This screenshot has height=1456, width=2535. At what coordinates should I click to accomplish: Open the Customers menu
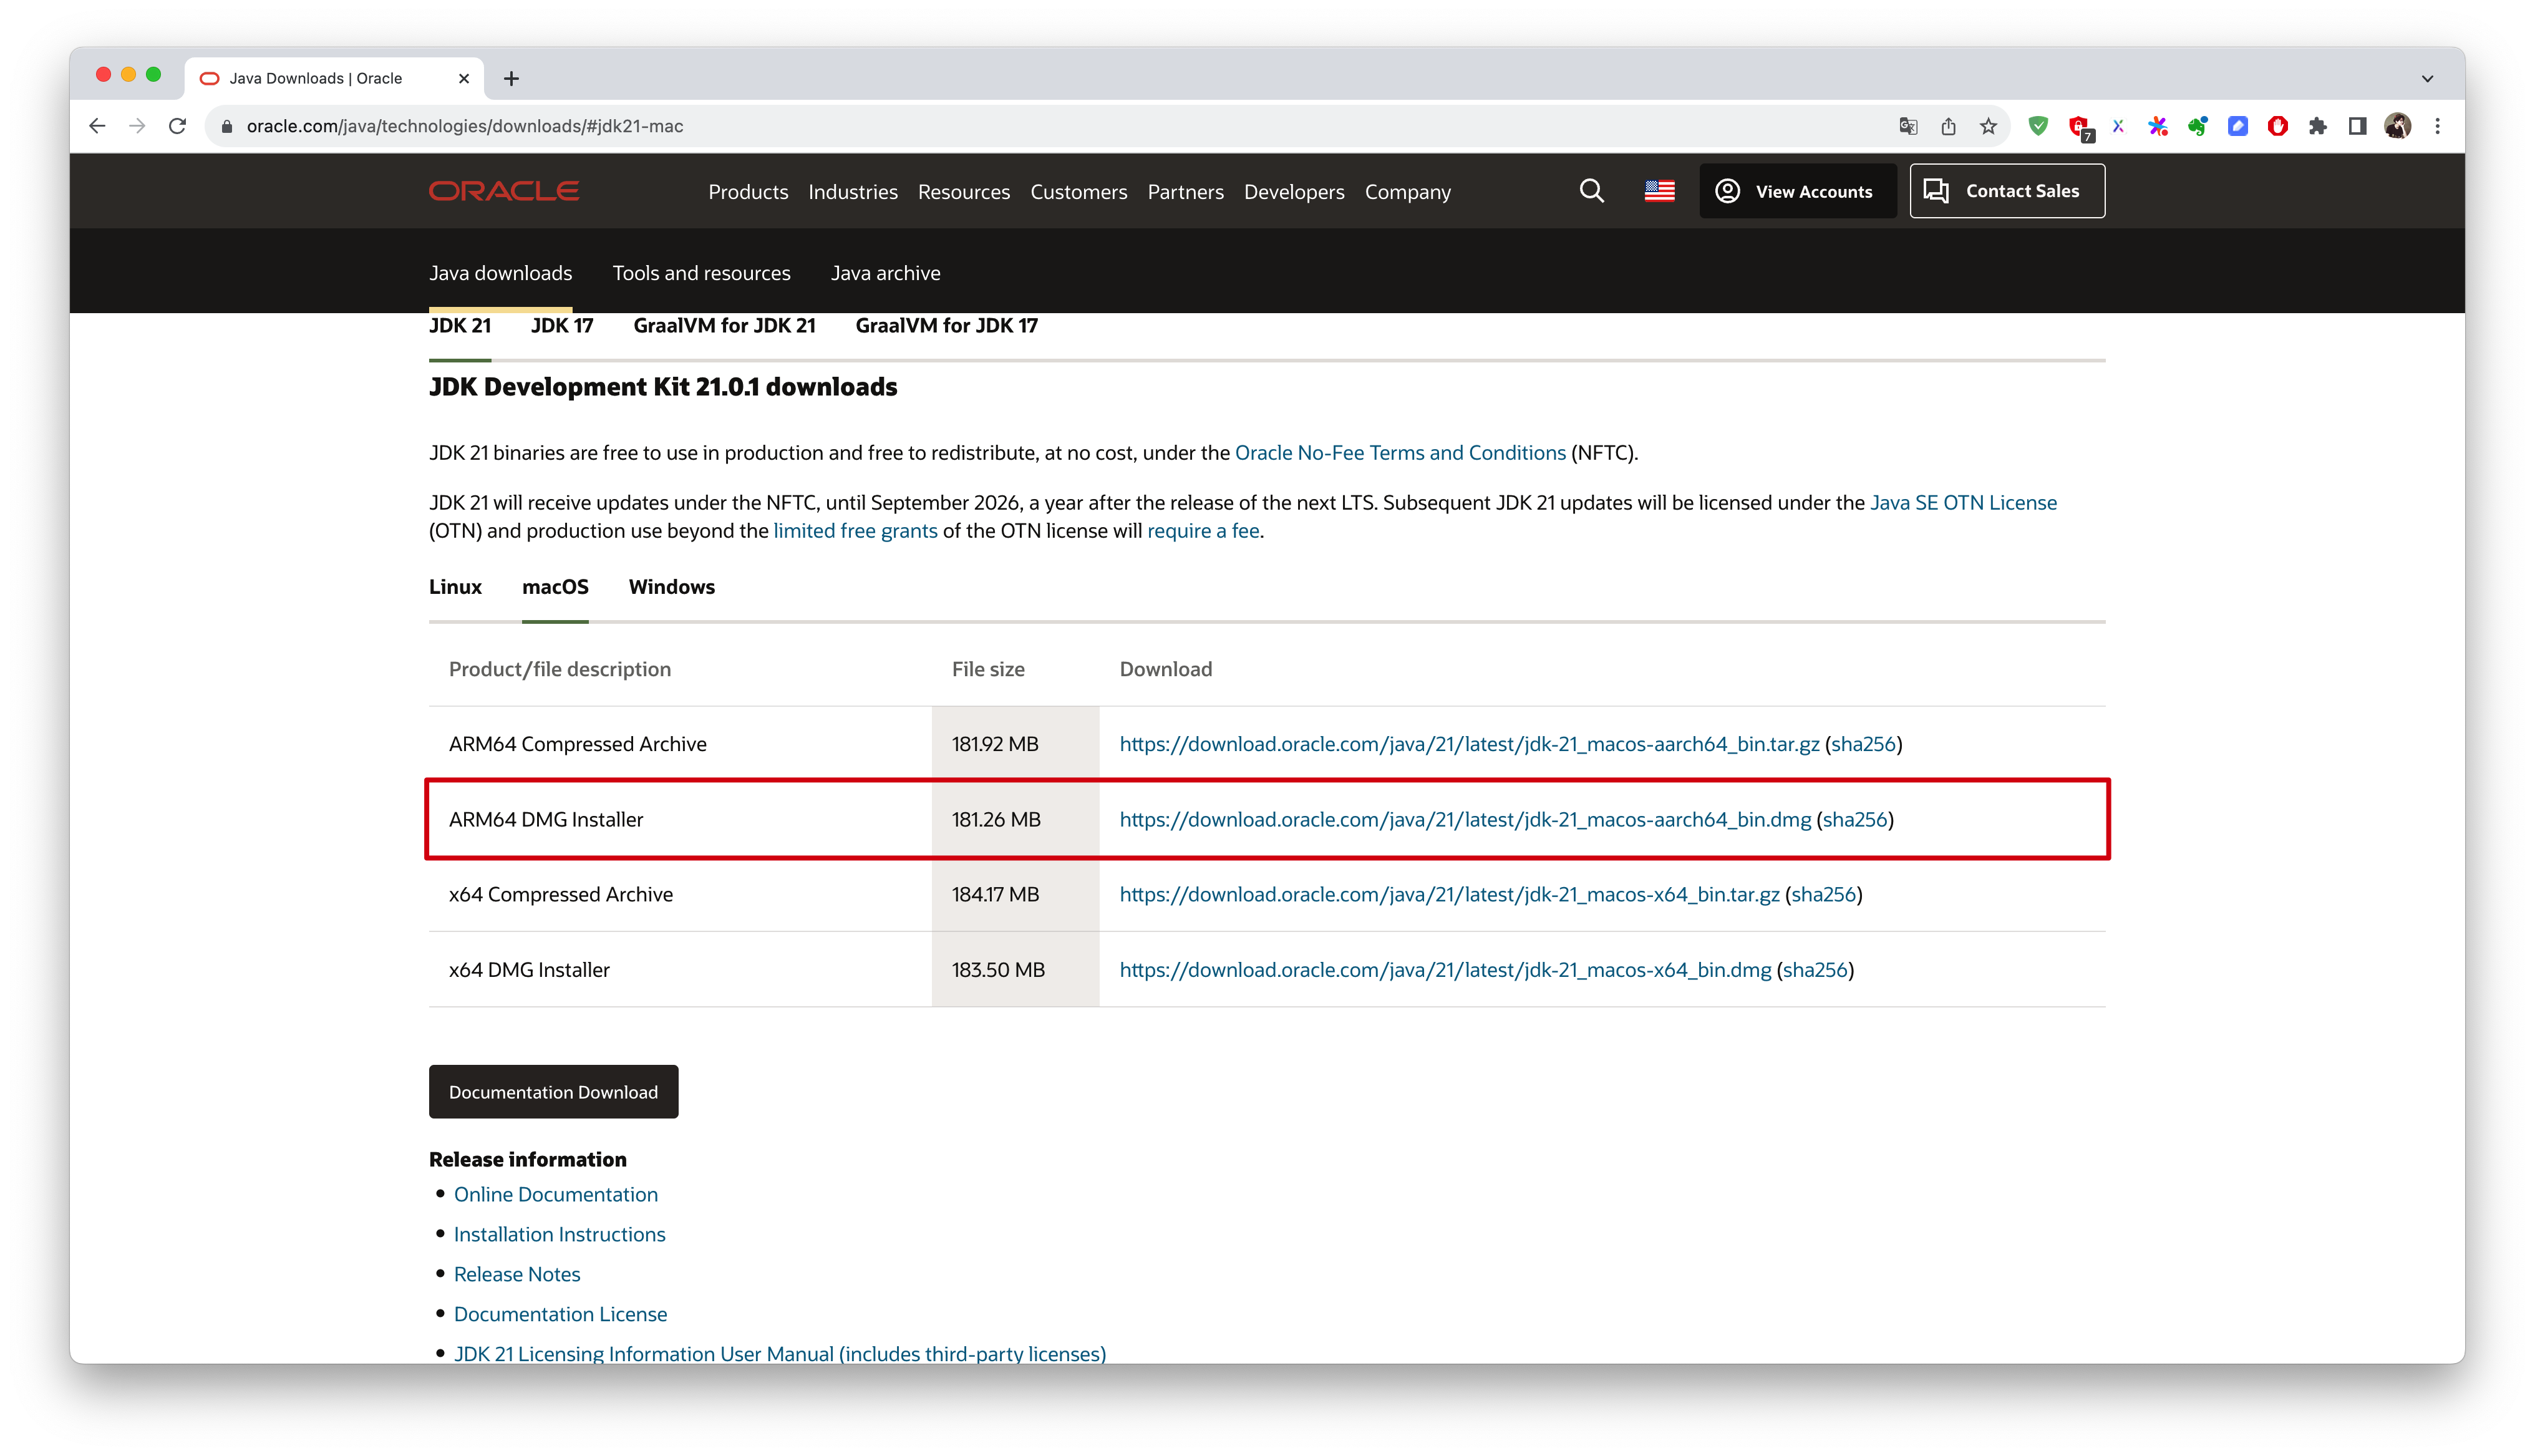[x=1078, y=192]
